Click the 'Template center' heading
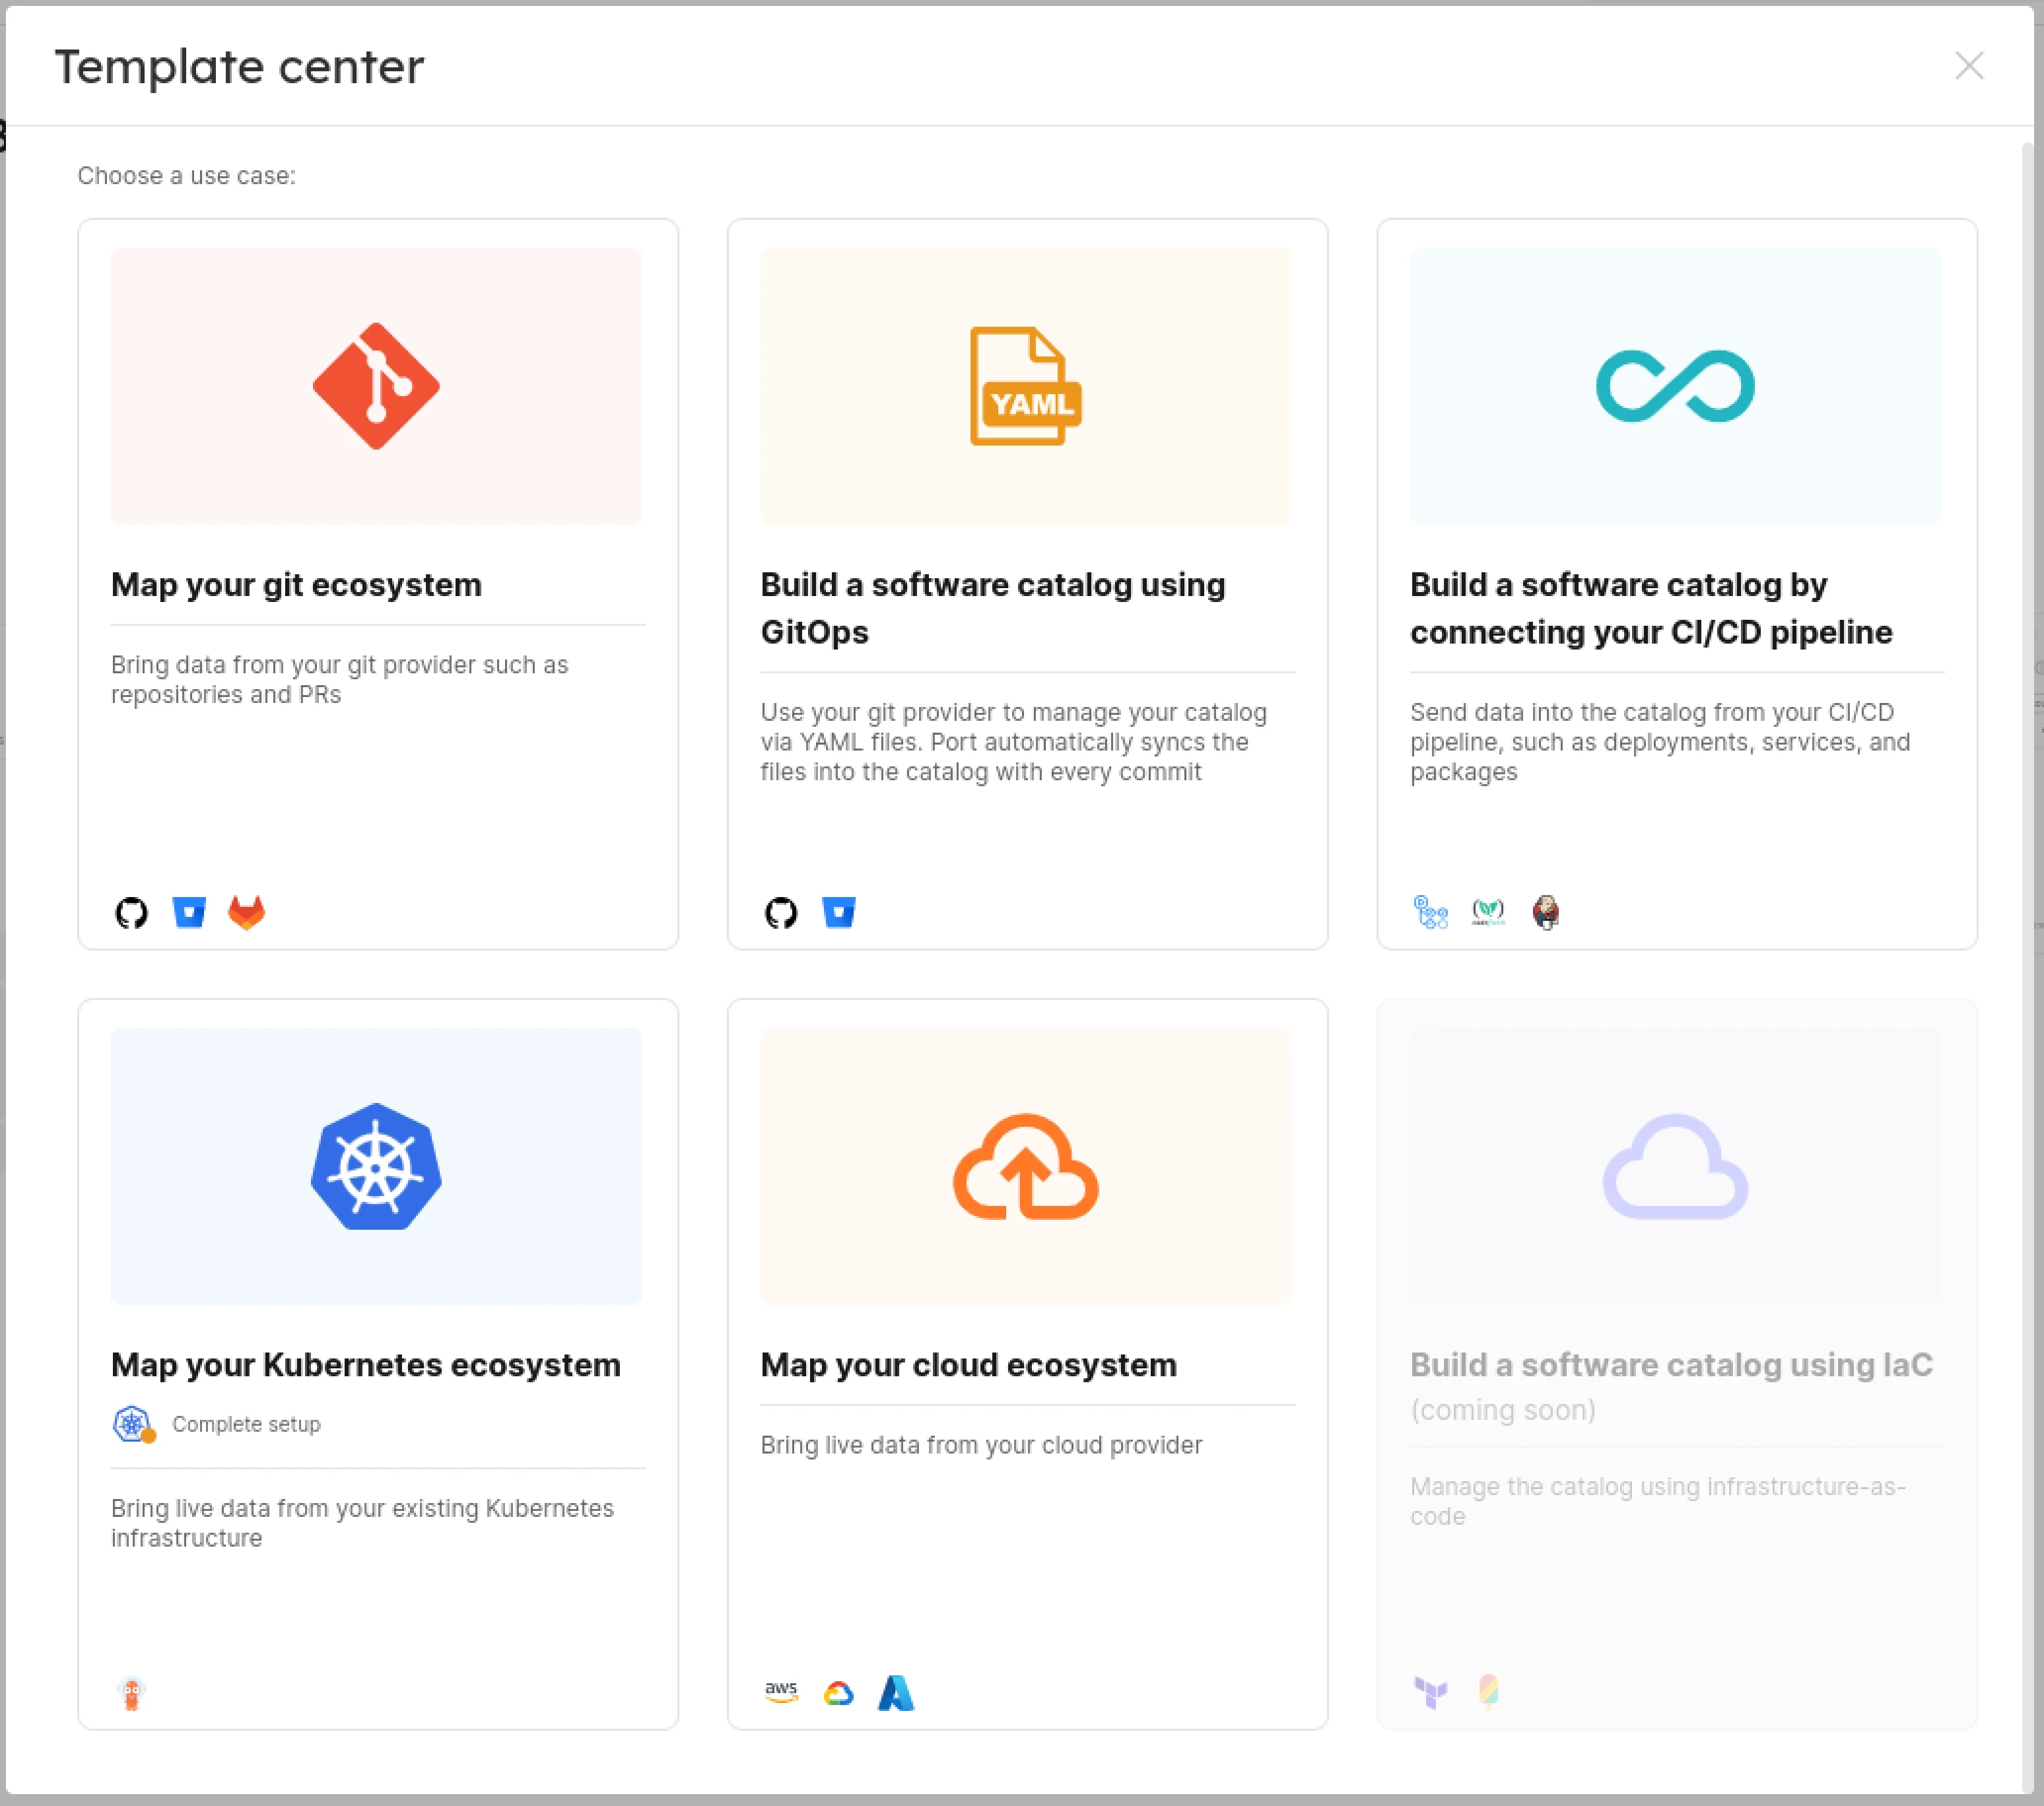The height and width of the screenshot is (1806, 2044). (x=239, y=67)
